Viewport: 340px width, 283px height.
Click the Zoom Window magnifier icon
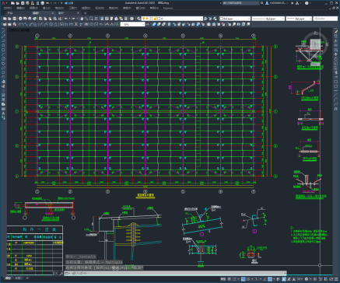point(91,19)
